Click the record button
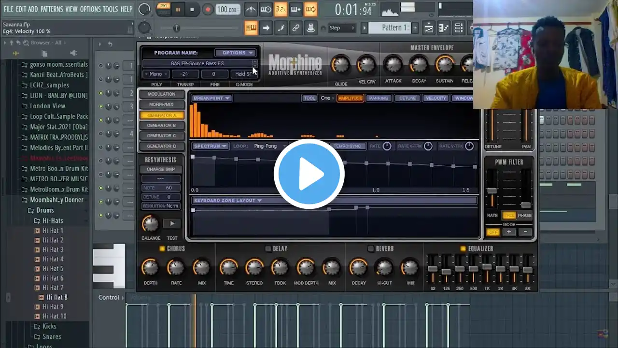The width and height of the screenshot is (618, 348). tap(208, 9)
